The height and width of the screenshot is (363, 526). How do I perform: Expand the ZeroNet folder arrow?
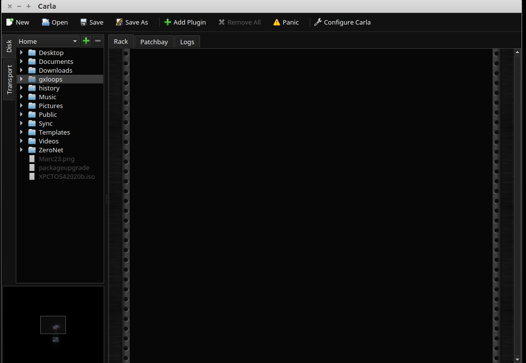[x=22, y=150]
